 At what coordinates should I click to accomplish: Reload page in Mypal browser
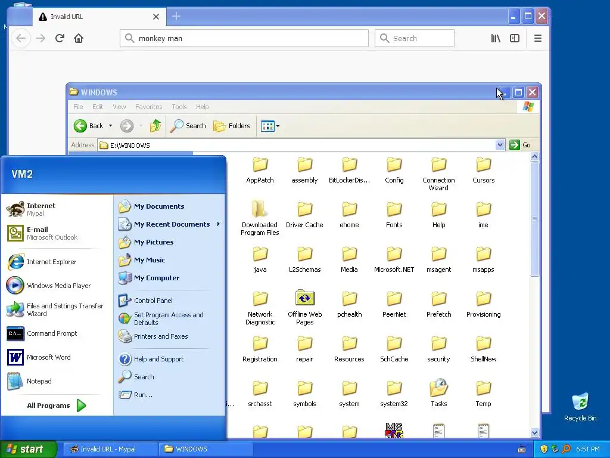click(x=60, y=38)
